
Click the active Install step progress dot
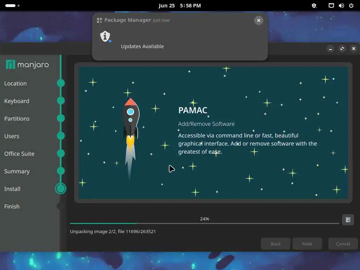pos(60,188)
